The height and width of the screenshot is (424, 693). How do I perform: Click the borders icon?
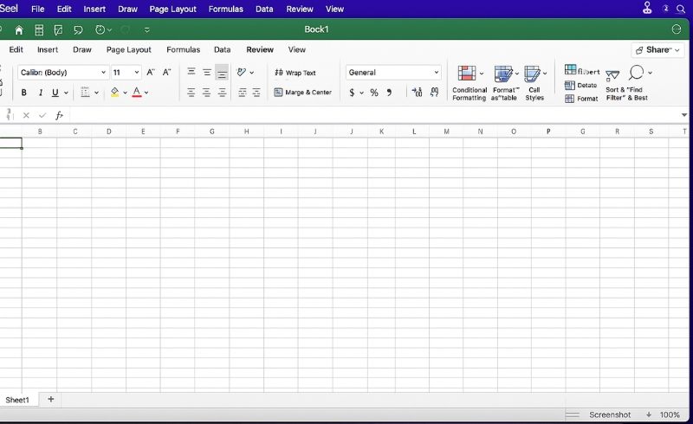(x=85, y=92)
